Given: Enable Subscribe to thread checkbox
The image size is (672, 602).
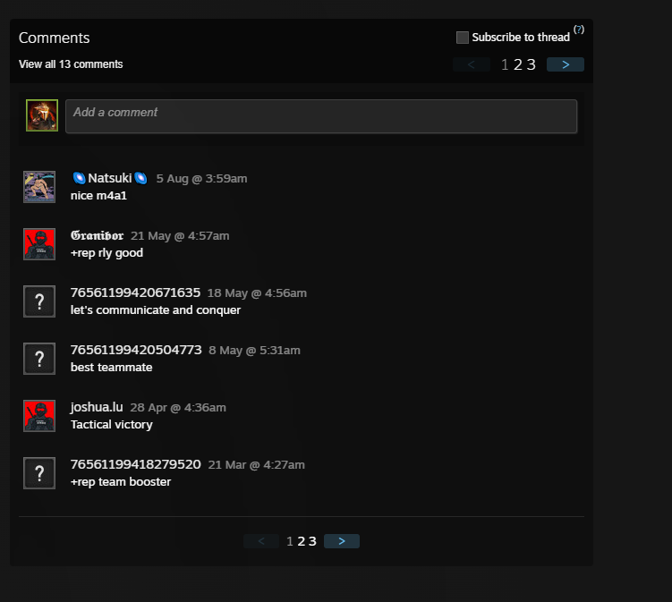Looking at the screenshot, I should [x=463, y=38].
